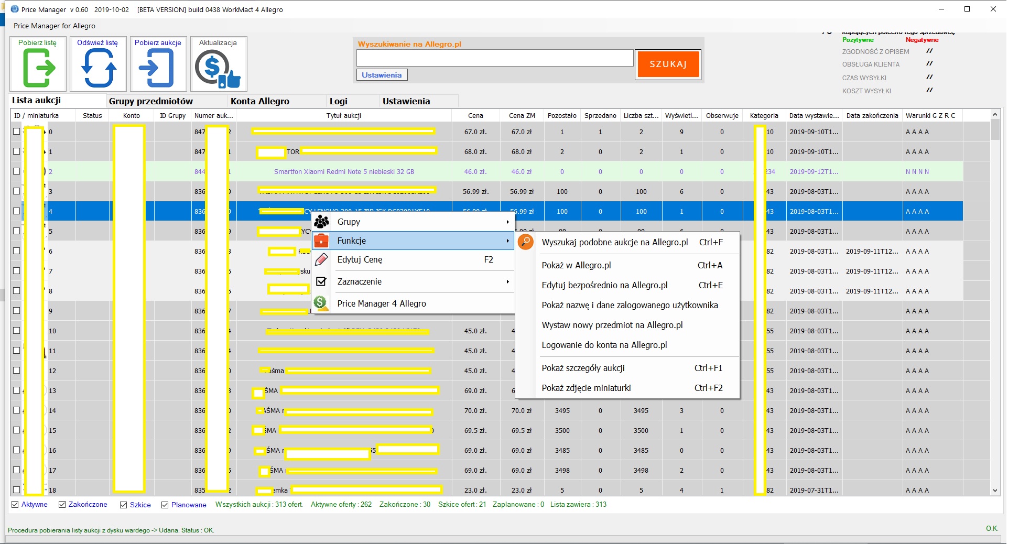Select Wystaw nowy przedmiot na Allegro.pl

627,325
